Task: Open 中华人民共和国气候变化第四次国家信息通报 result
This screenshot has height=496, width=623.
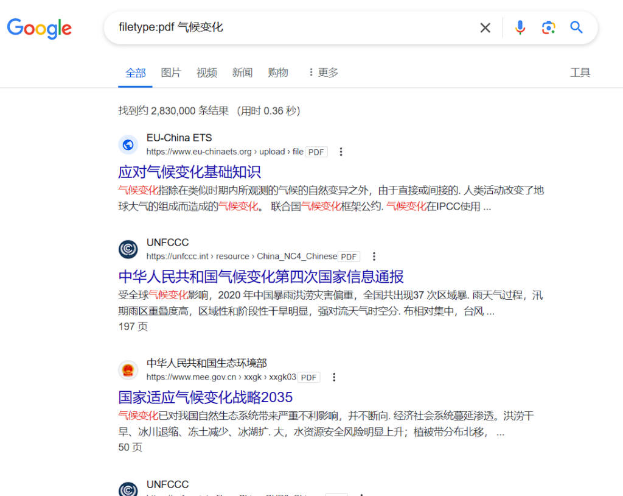Action: click(x=261, y=277)
